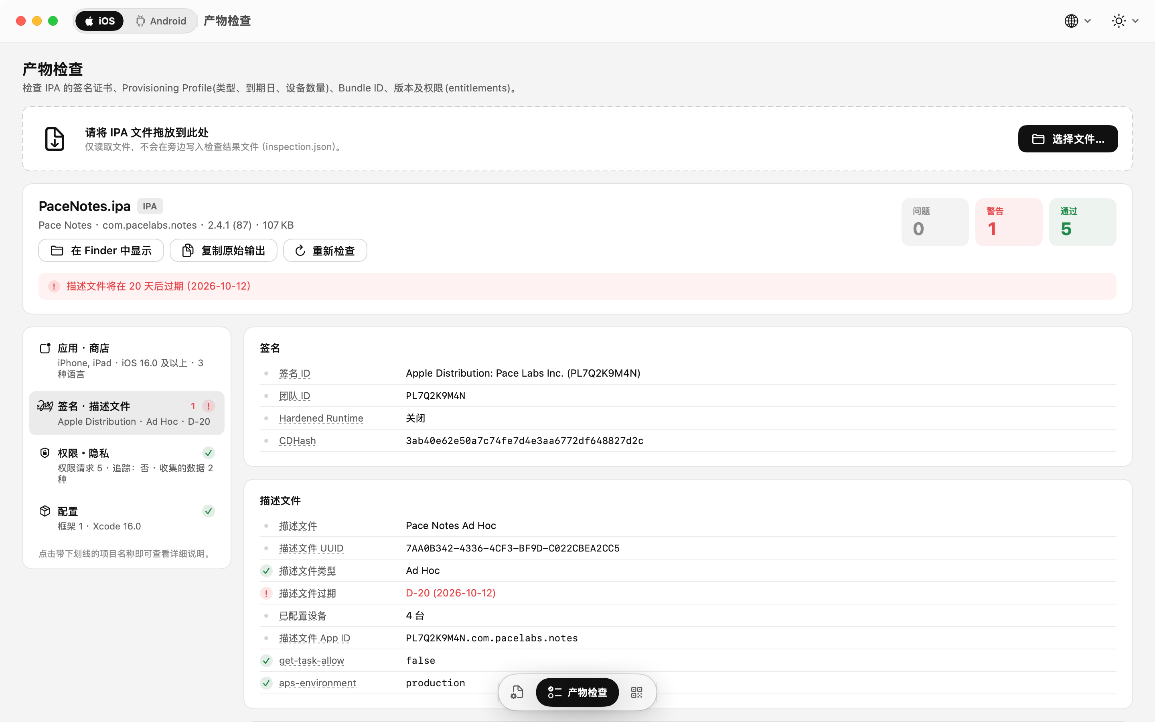Click the 签名 ID underlined label
Viewport: 1155px width, 722px height.
[294, 373]
